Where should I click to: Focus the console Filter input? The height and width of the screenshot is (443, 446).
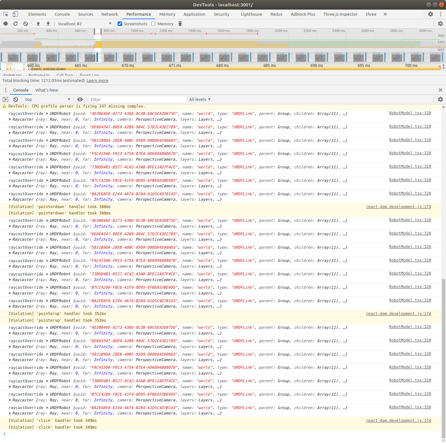click(x=137, y=100)
